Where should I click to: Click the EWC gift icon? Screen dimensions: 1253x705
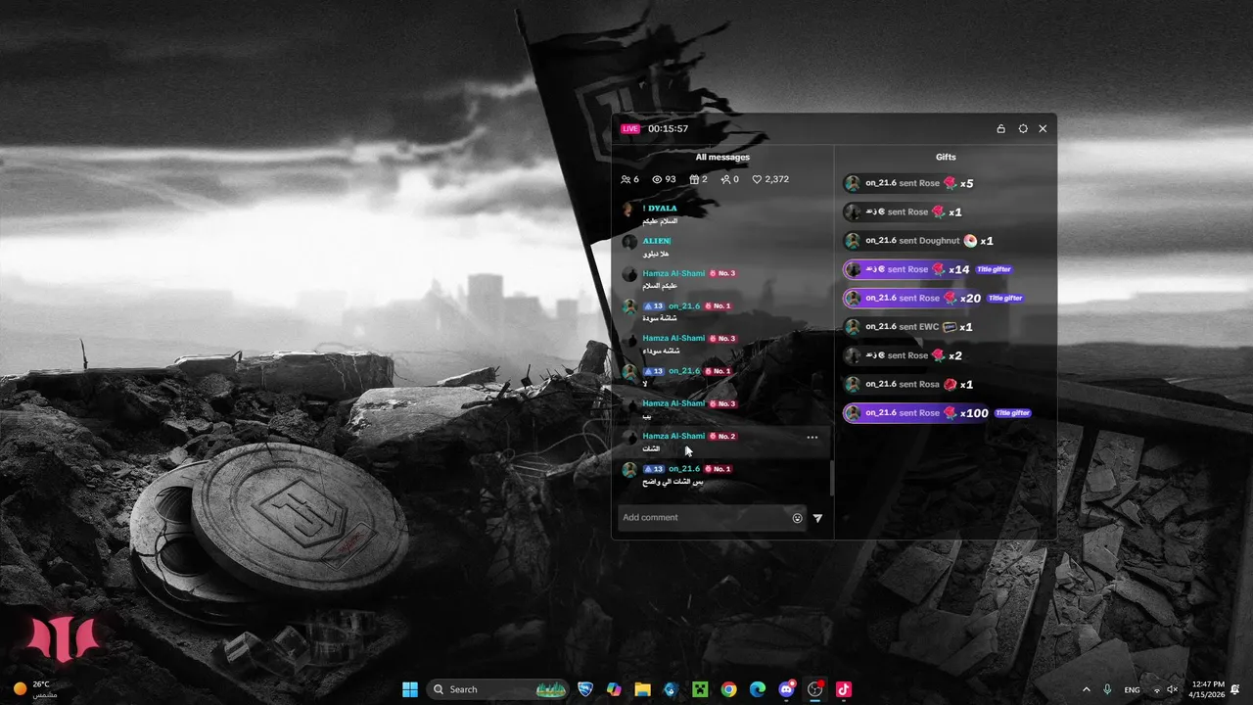point(949,326)
